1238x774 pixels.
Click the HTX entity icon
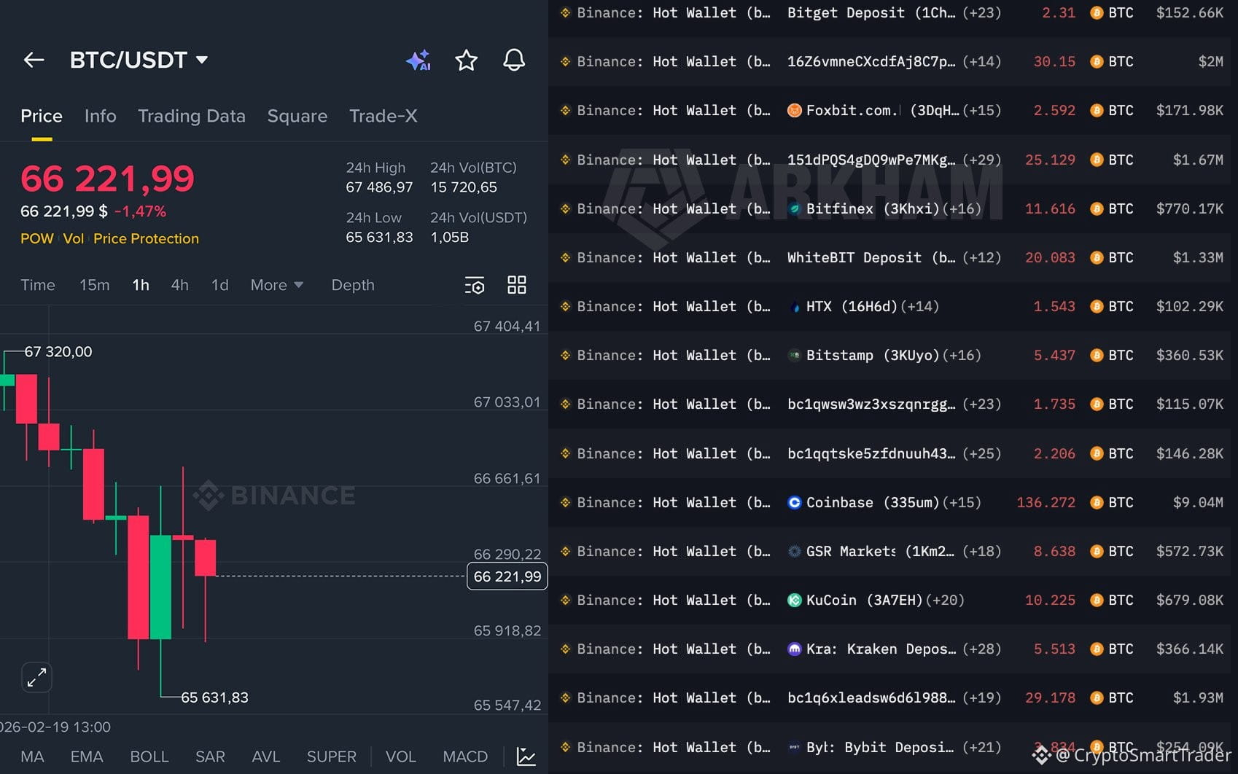click(x=795, y=307)
